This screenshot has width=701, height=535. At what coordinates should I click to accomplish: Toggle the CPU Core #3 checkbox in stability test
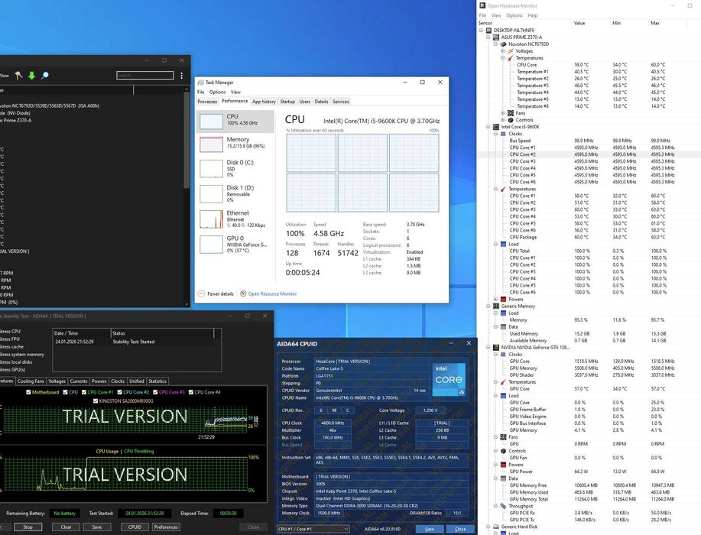155,392
